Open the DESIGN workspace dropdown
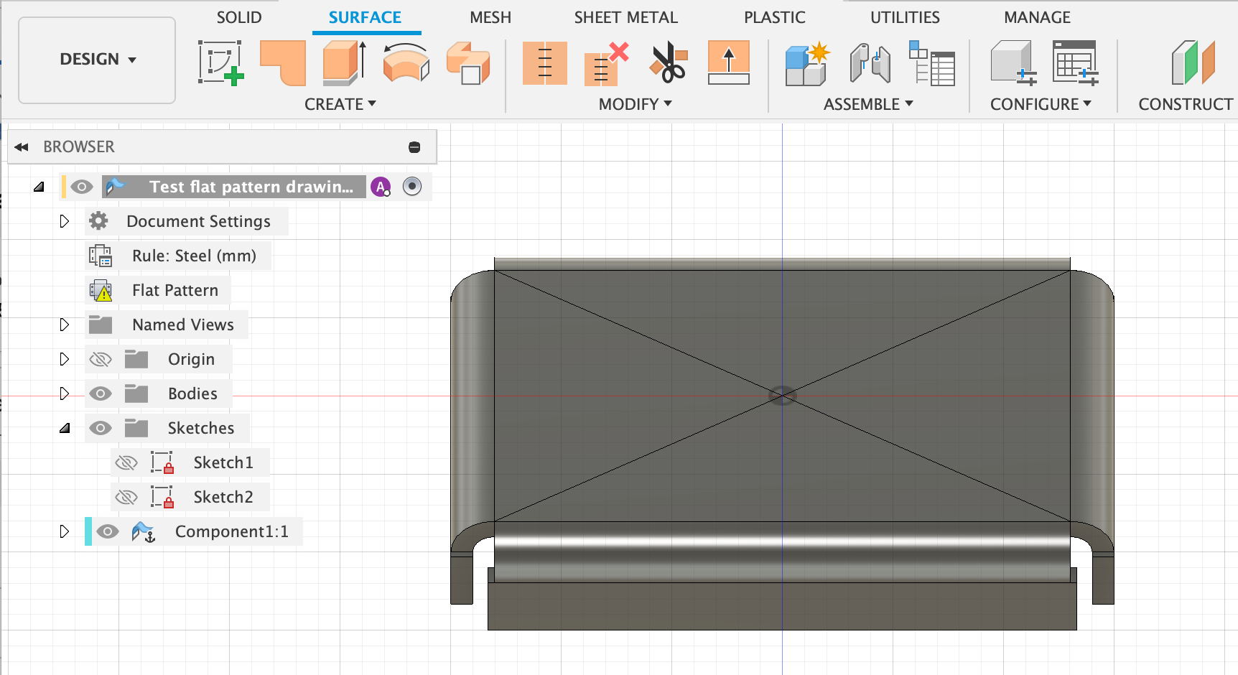1238x675 pixels. pos(97,60)
